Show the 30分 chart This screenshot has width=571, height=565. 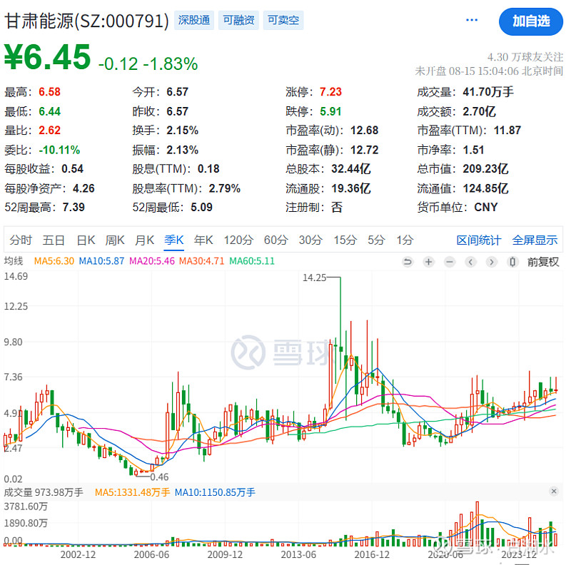(310, 240)
